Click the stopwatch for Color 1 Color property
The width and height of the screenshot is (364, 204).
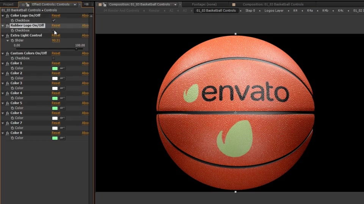pyautogui.click(x=12, y=68)
